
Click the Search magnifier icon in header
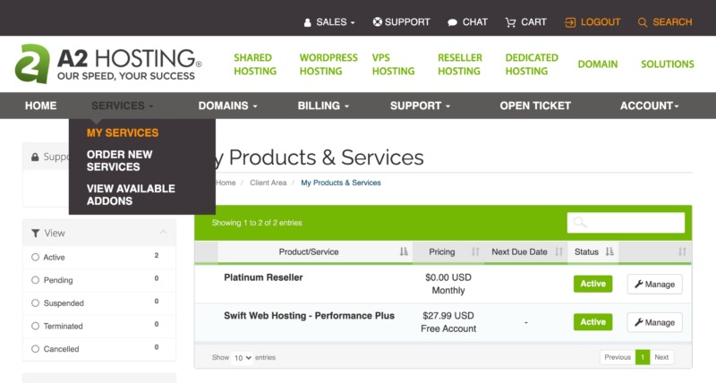click(643, 21)
